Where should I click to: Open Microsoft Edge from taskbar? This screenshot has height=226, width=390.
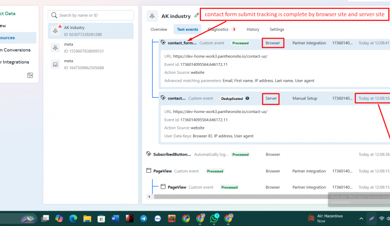pos(73,219)
